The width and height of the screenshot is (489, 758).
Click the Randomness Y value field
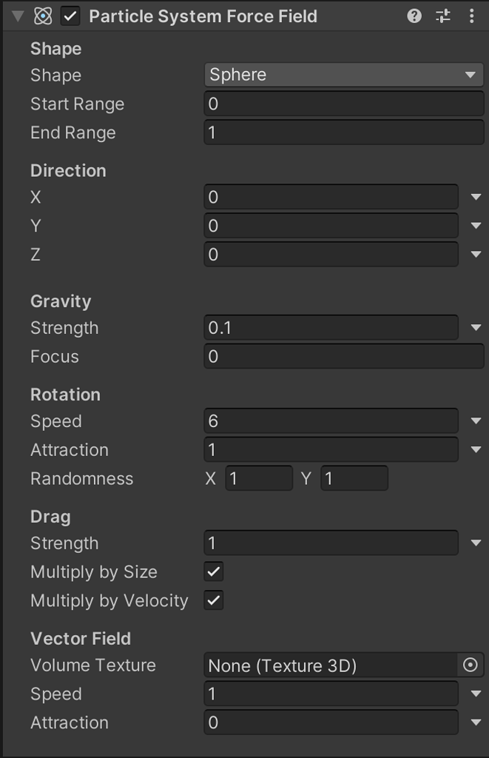point(354,479)
